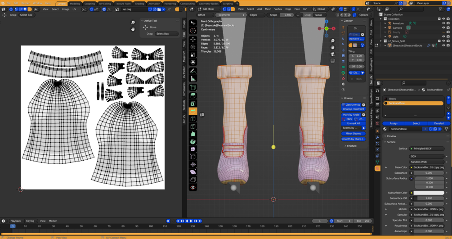
Task: Expand the Finished panel
Action: click(345, 146)
